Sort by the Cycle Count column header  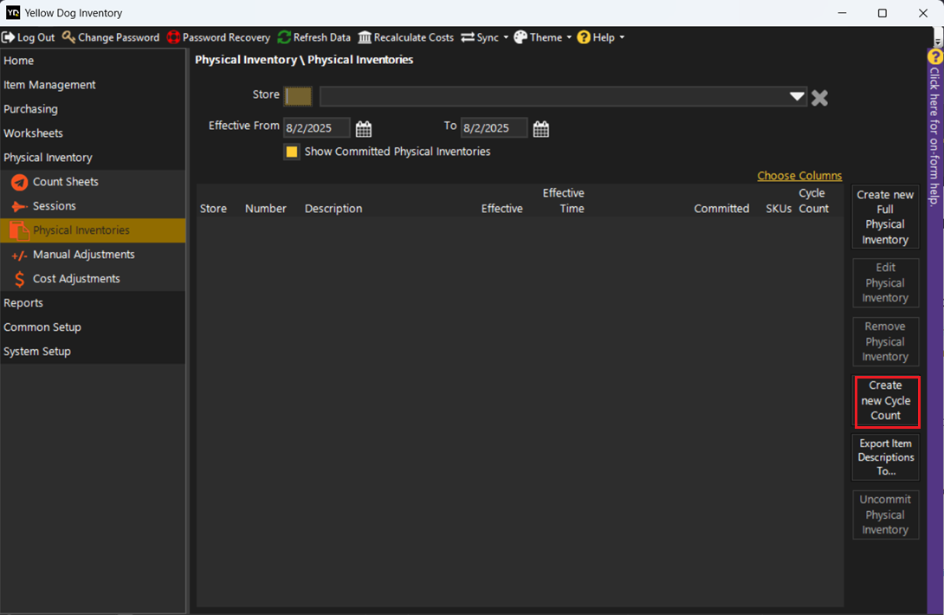point(813,201)
